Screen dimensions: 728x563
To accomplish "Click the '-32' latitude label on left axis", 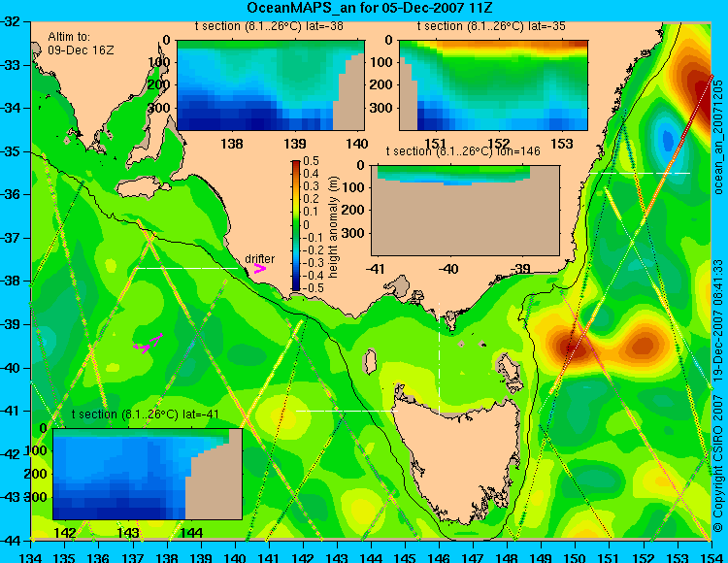I will tap(12, 21).
